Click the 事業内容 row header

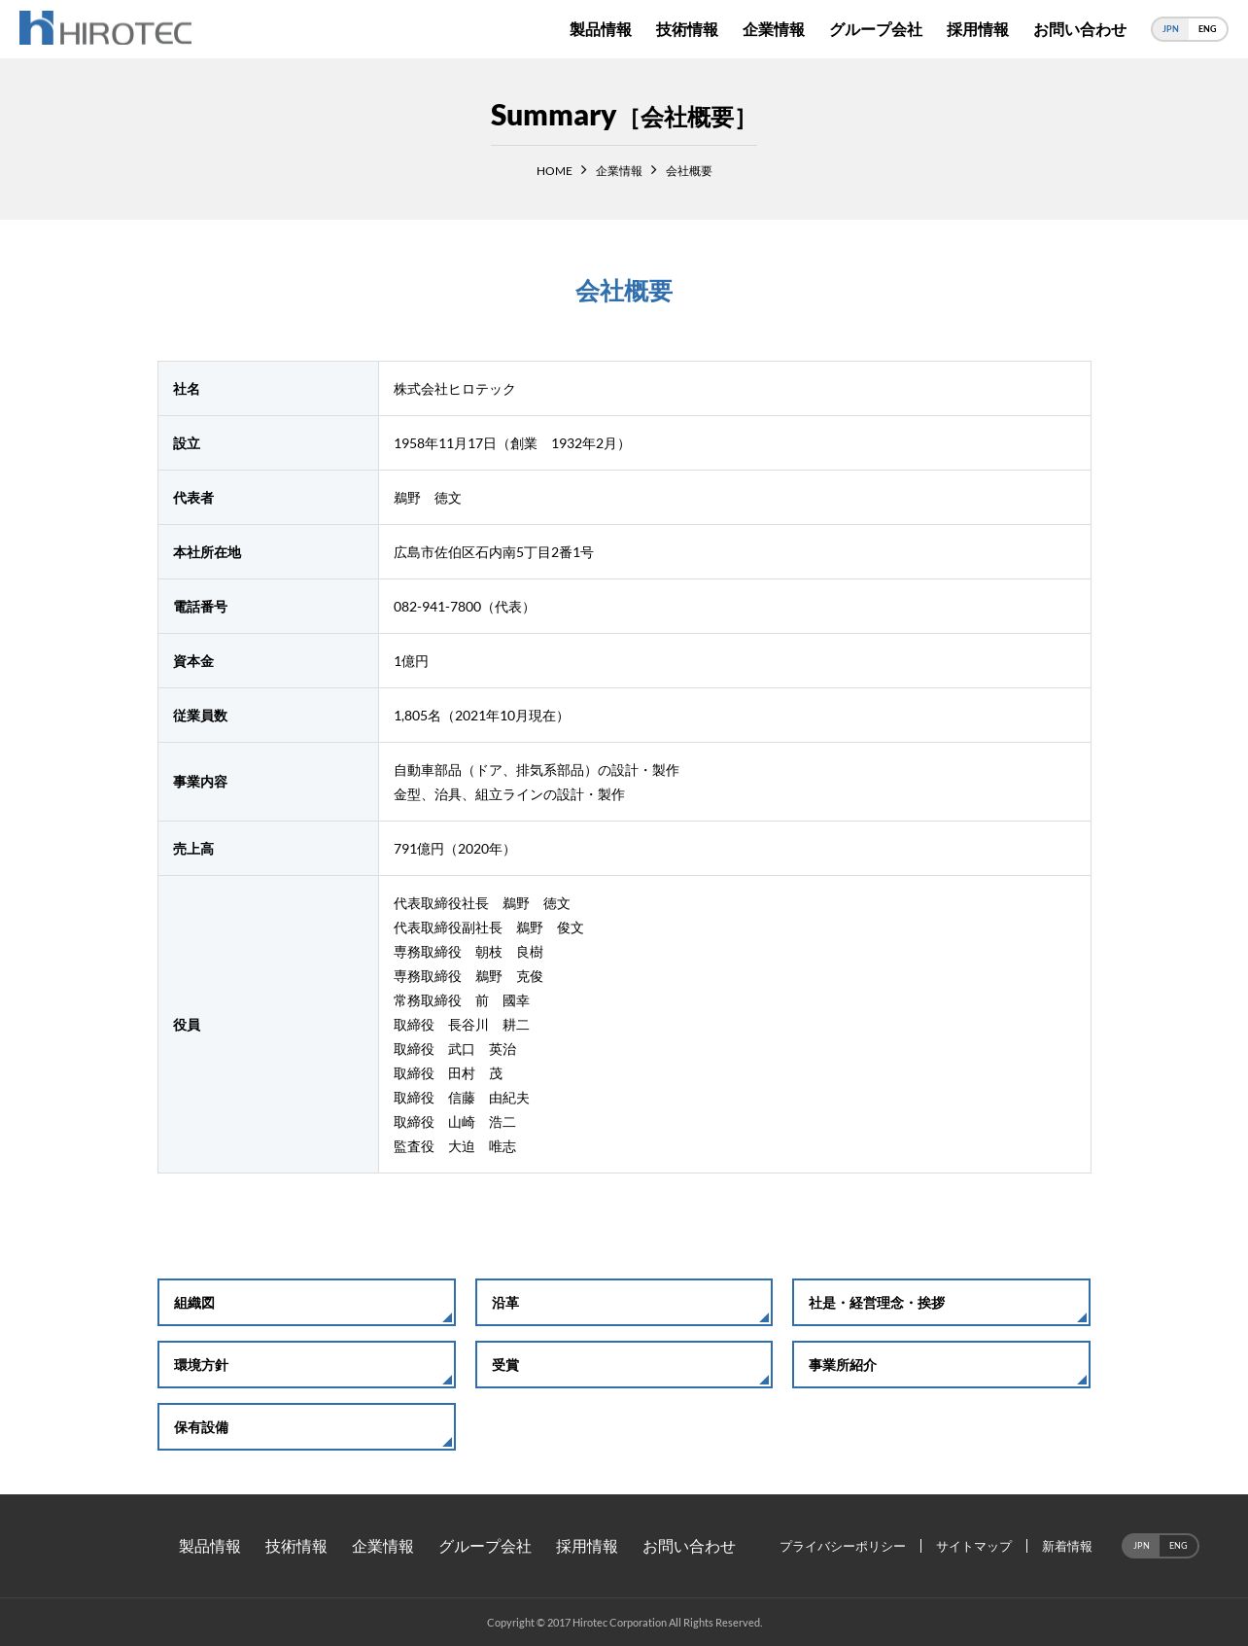coord(268,782)
